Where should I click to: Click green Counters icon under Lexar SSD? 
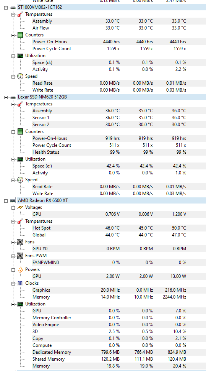tap(20, 131)
